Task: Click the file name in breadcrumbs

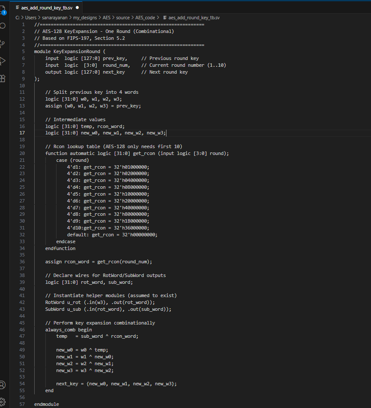Action: click(x=194, y=18)
